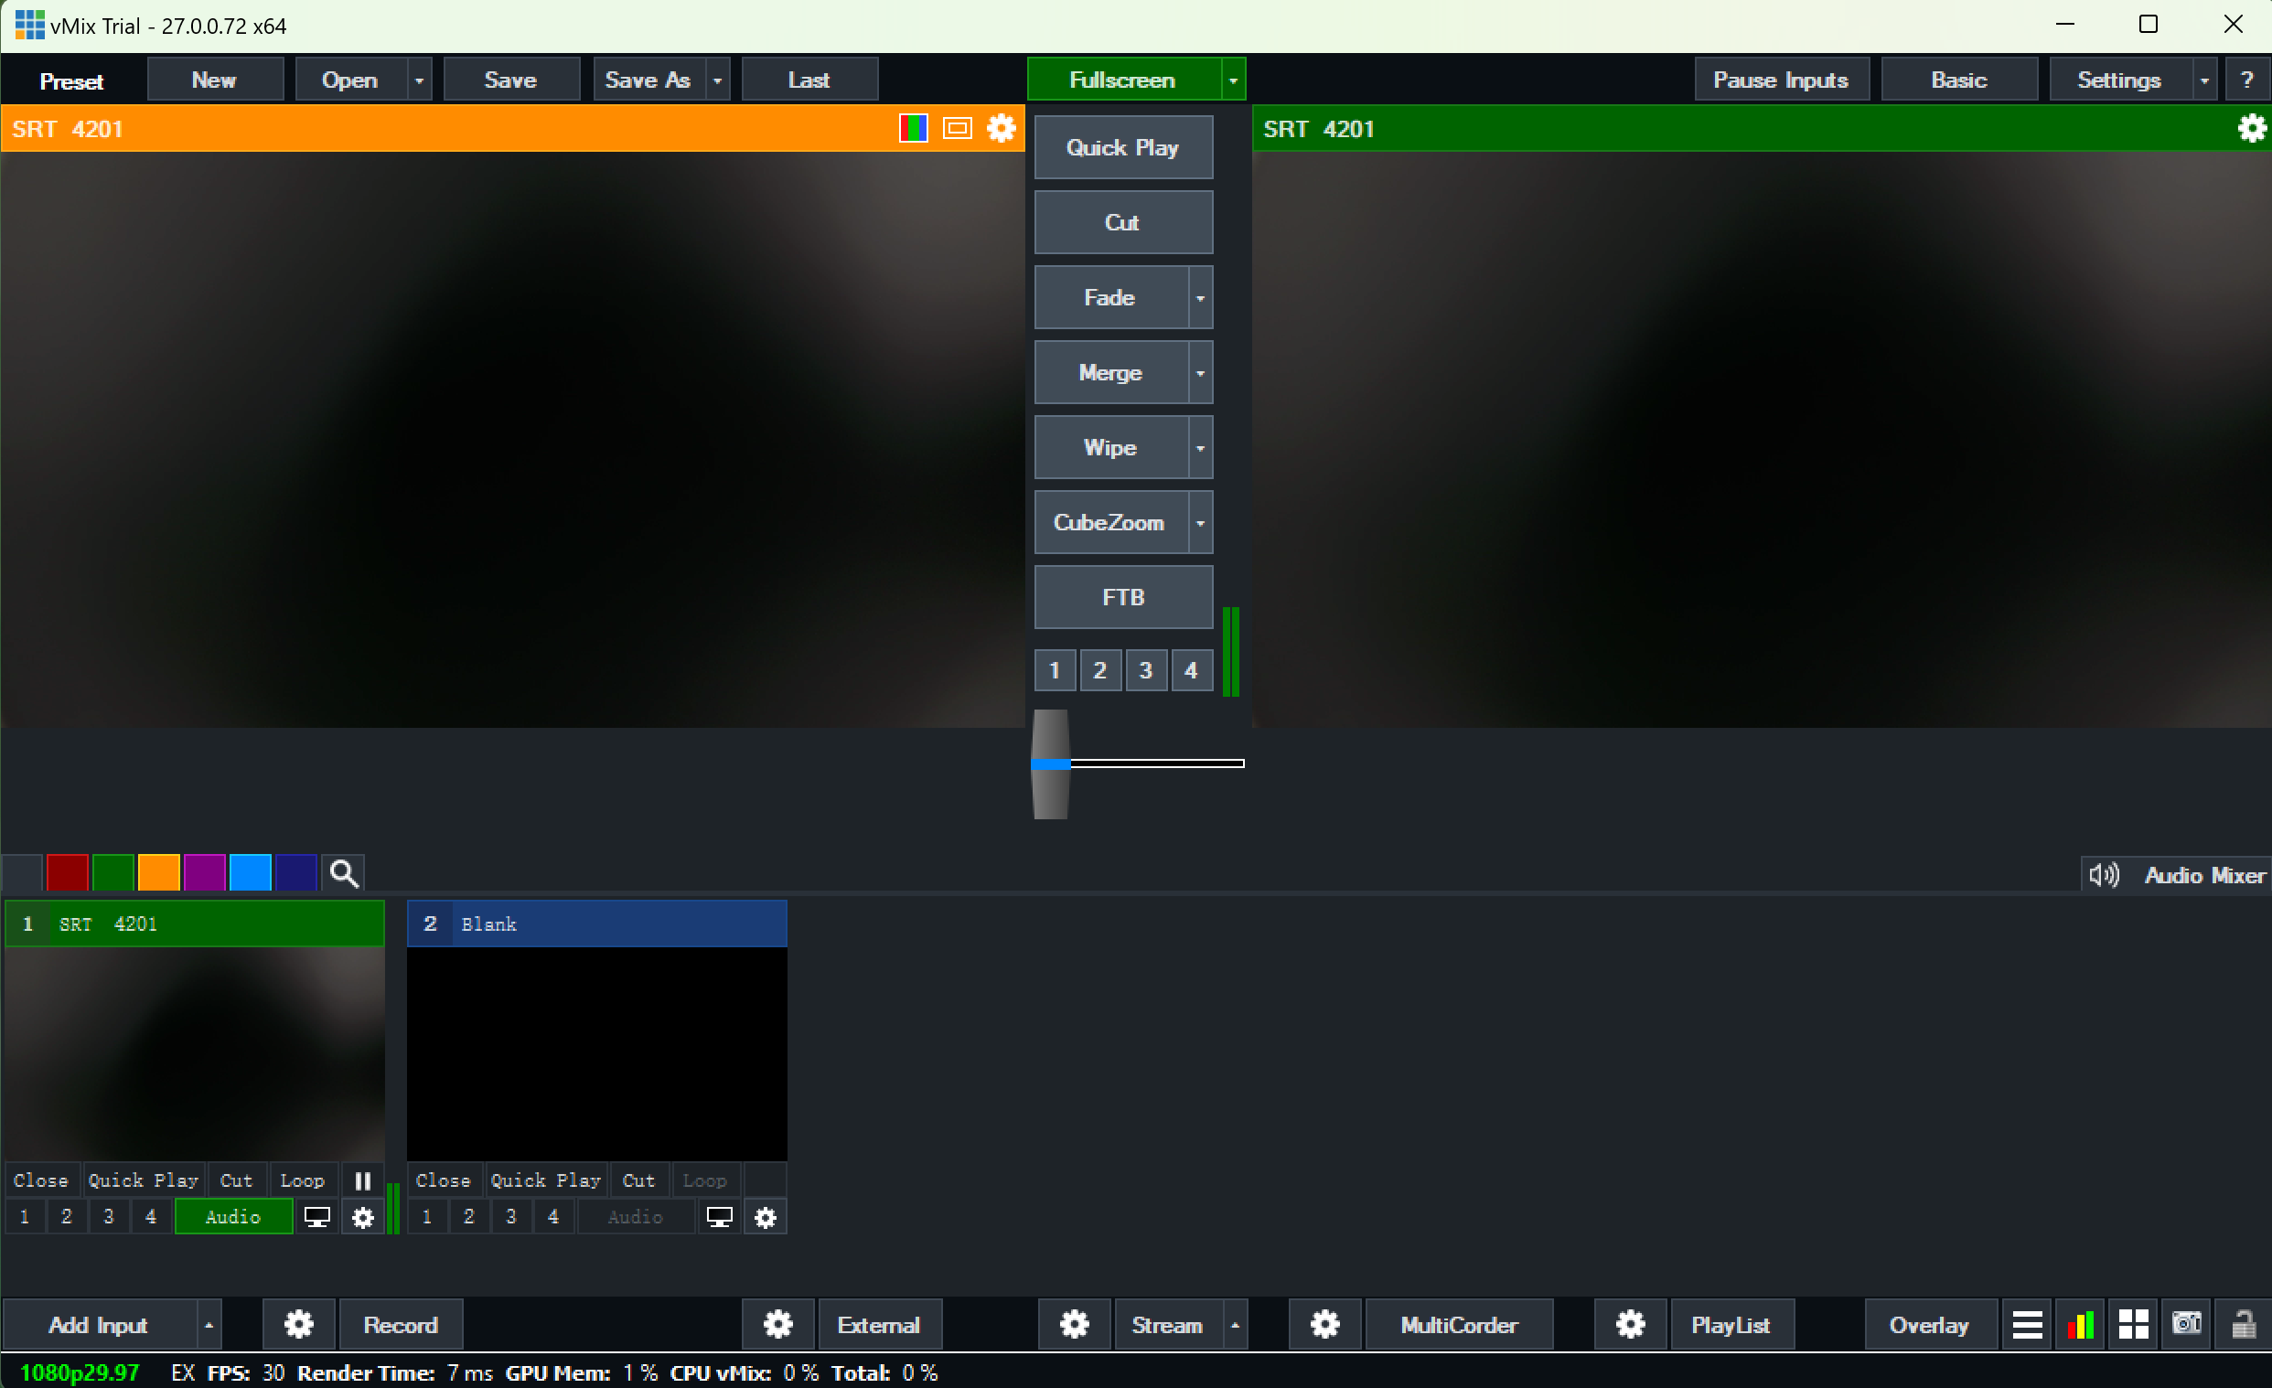
Task: Click the transition T-bar slider handle
Action: click(x=1050, y=763)
